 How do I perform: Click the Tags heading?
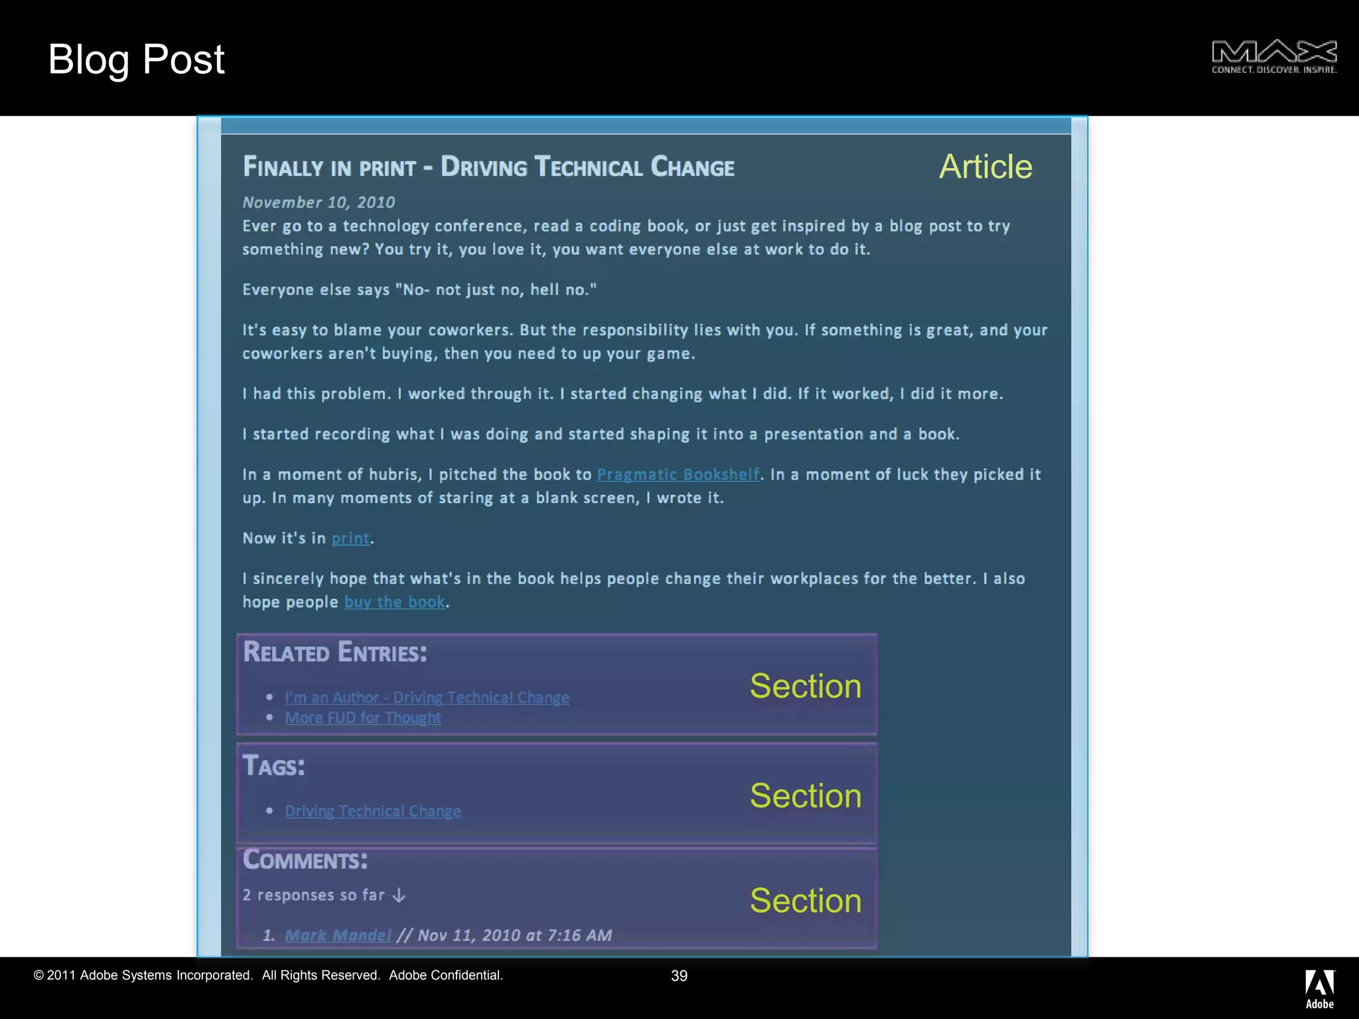point(273,766)
